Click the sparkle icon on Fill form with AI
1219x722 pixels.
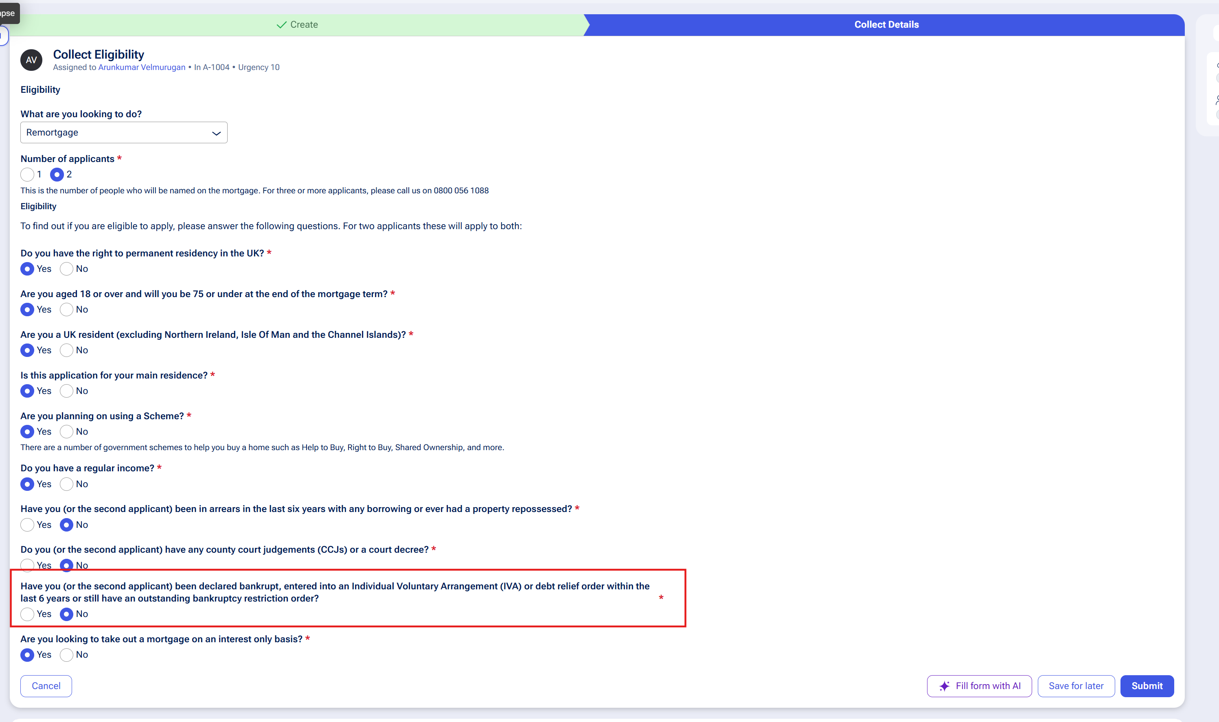tap(945, 686)
